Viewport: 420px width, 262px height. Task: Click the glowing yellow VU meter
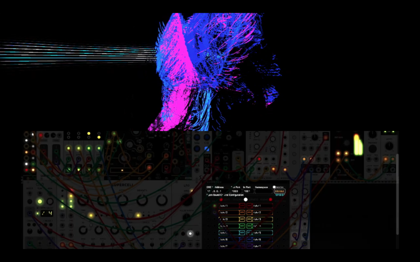[x=358, y=145]
